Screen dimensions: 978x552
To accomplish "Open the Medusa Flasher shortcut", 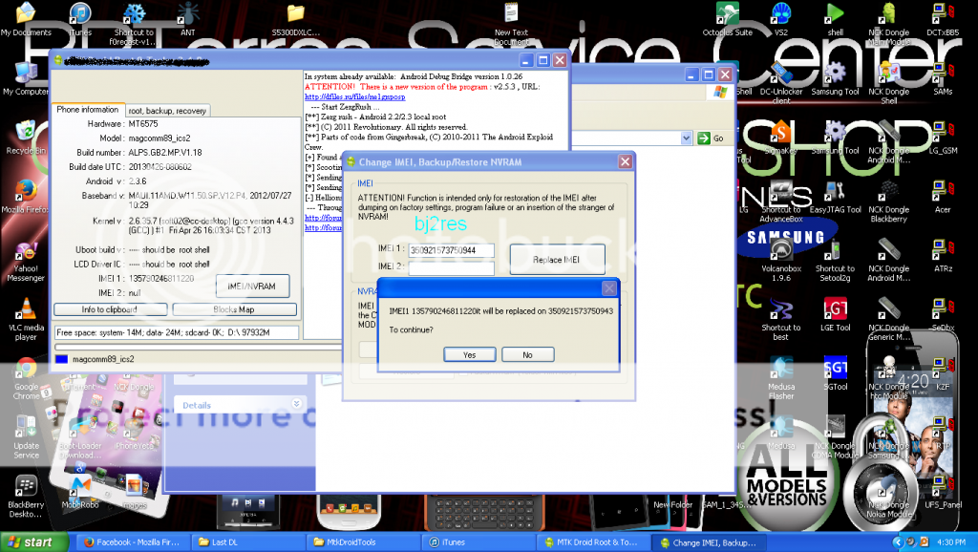I will click(781, 370).
